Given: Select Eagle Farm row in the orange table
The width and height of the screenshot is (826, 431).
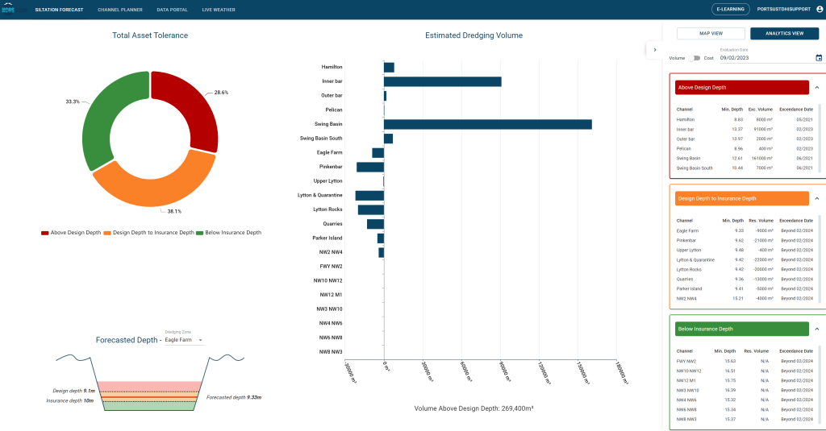Looking at the screenshot, I should click(745, 230).
